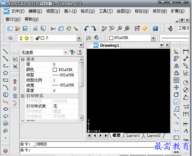Click the toolbar BYLAYER color swatch box
This screenshot has width=192, height=156.
[x=111, y=38]
